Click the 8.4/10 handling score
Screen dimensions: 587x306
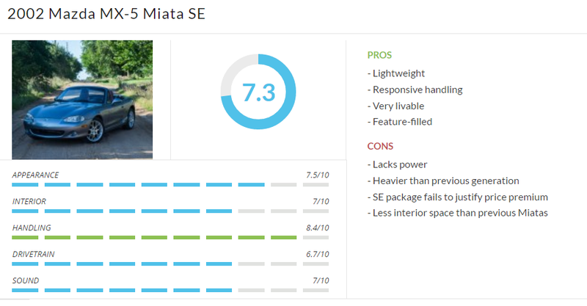pyautogui.click(x=318, y=227)
